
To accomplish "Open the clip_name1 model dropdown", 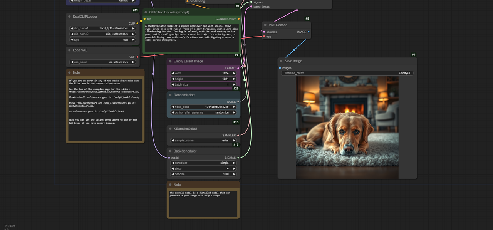I will tap(102, 28).
